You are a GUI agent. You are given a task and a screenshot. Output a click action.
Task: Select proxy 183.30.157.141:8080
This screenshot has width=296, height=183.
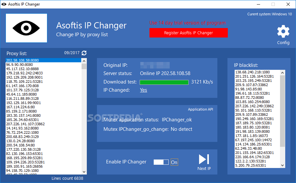pos(43,115)
